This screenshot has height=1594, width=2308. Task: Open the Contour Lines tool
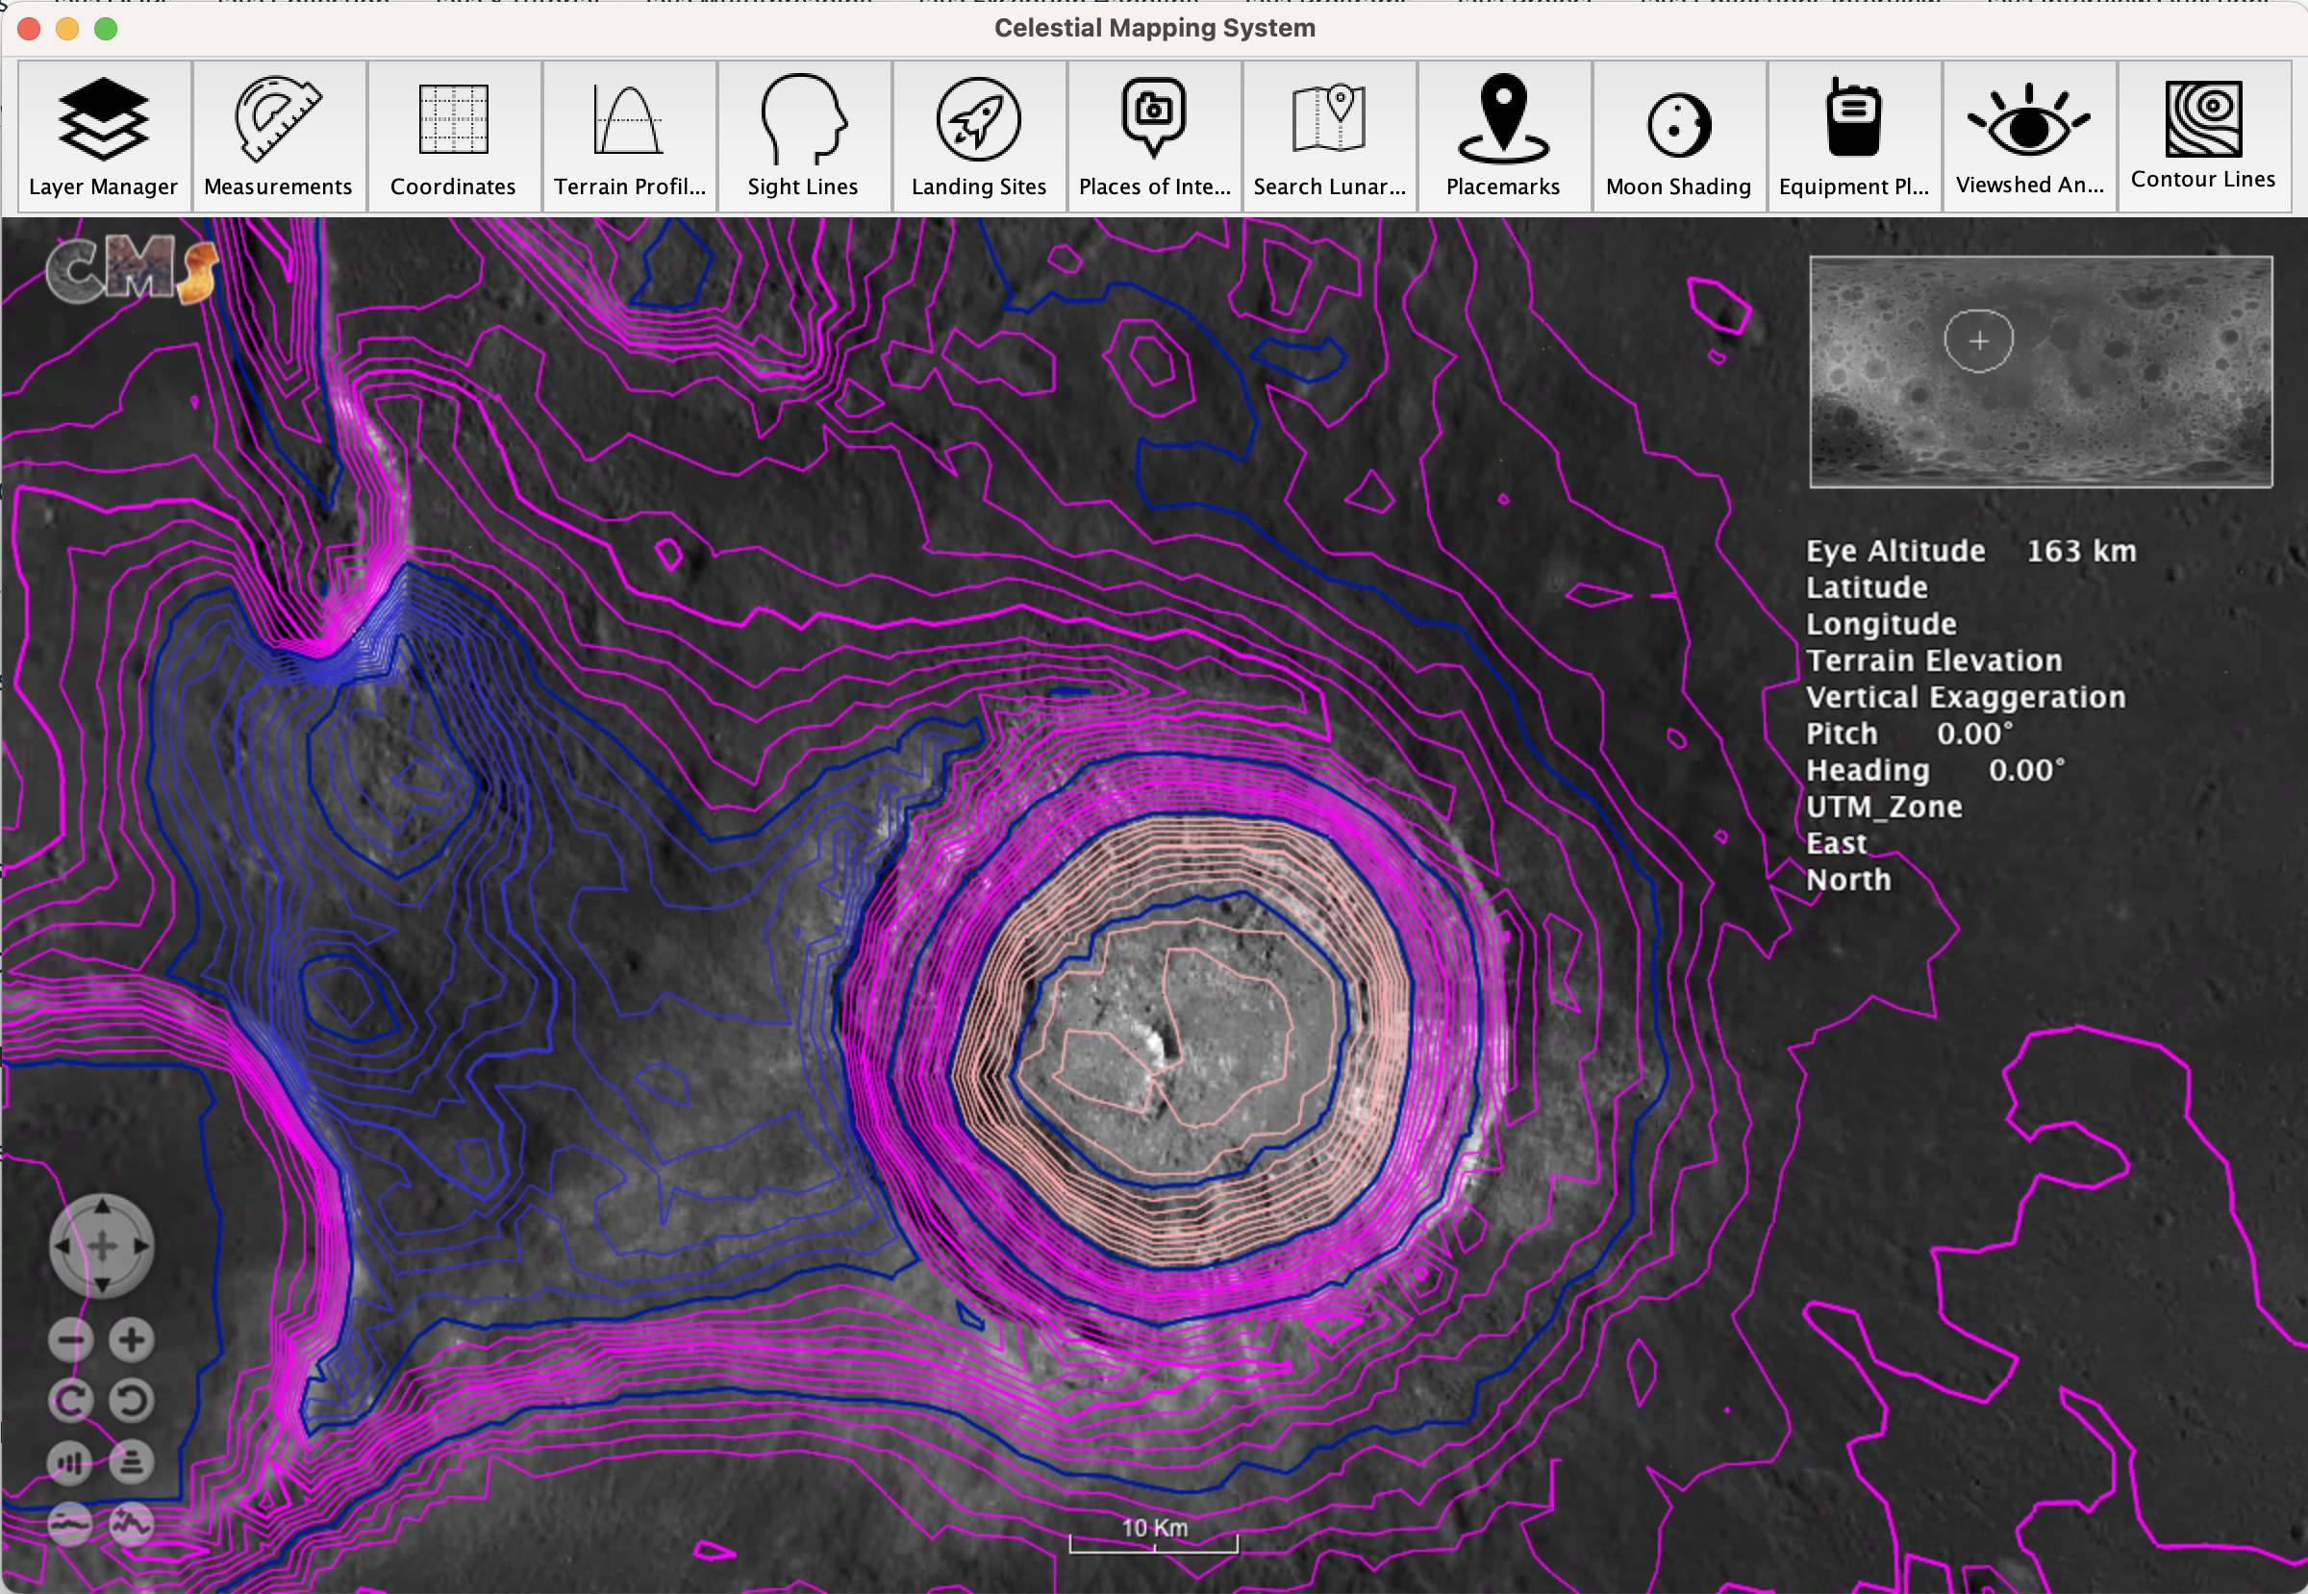pos(2204,136)
